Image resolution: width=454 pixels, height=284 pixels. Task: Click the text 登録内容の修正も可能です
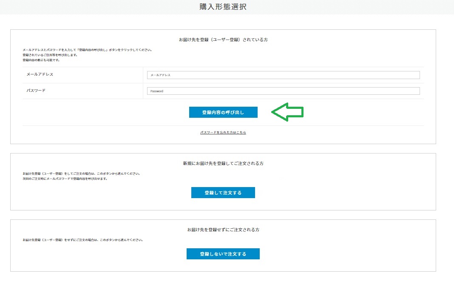pos(41,60)
